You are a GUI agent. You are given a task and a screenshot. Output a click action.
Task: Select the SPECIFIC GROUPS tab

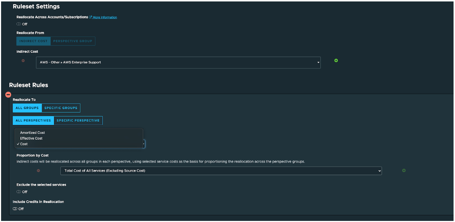coord(62,108)
